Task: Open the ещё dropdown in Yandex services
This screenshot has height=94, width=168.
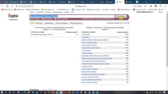Action: pyautogui.click(x=72, y=12)
